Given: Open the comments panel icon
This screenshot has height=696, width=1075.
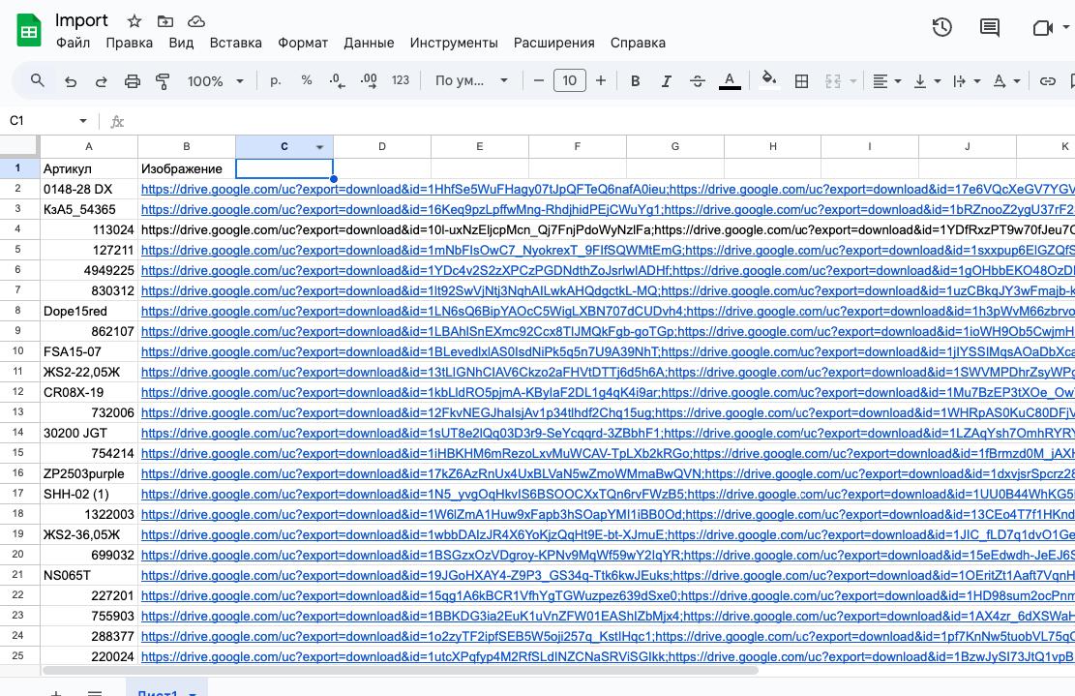Looking at the screenshot, I should (x=989, y=27).
